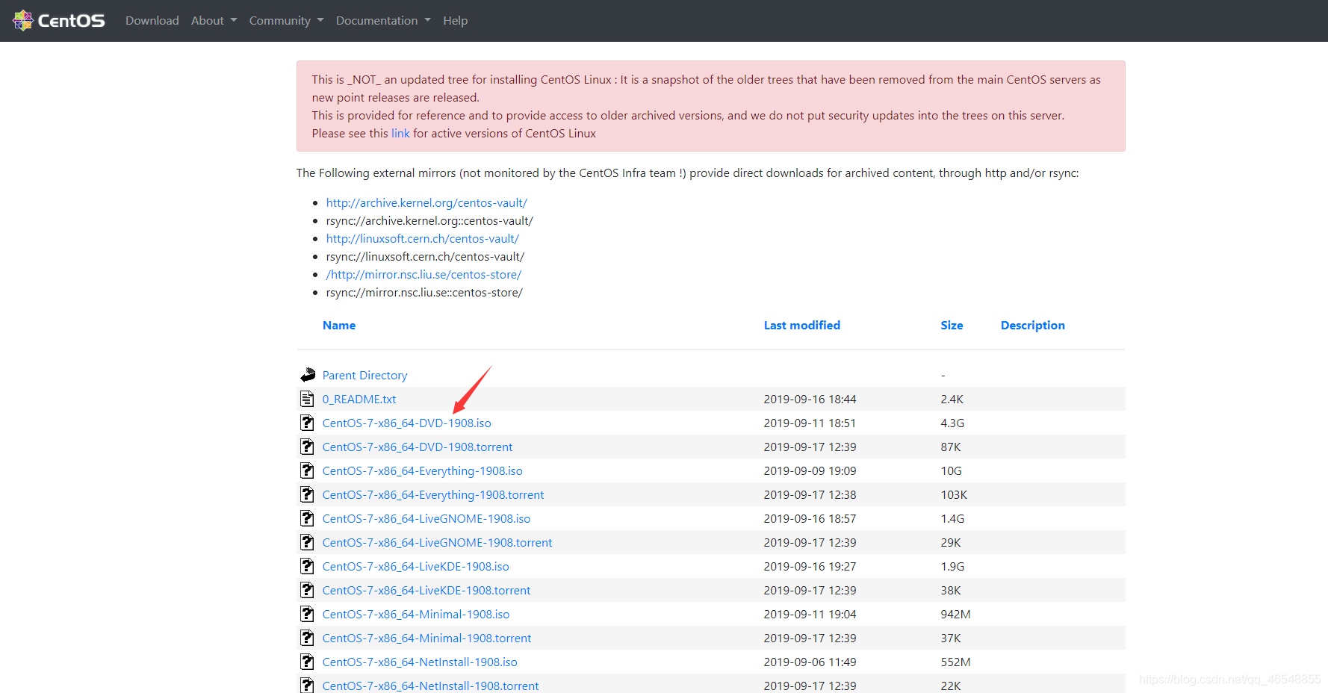Screen dimensions: 1328x693
Task: Download CentOS-7-x86_64-DVD-1908.iso
Action: [407, 423]
